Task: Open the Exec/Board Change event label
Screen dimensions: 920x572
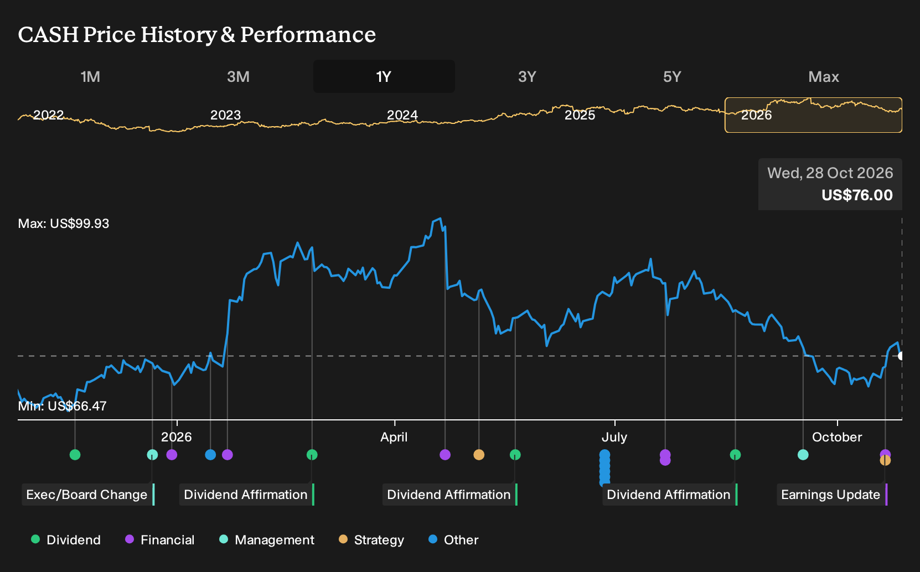Action: 88,495
